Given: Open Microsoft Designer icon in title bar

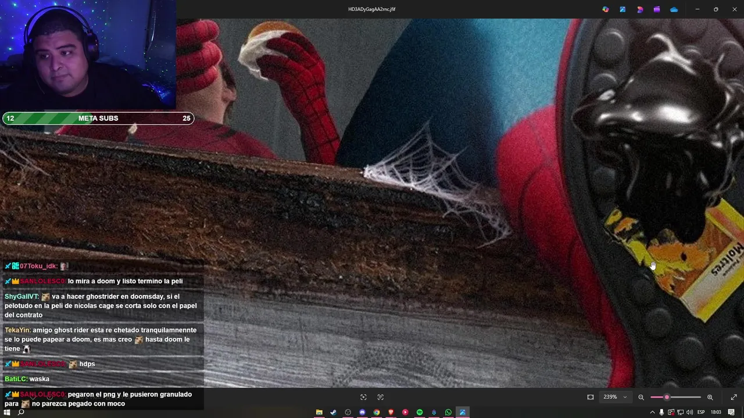Looking at the screenshot, I should [640, 9].
